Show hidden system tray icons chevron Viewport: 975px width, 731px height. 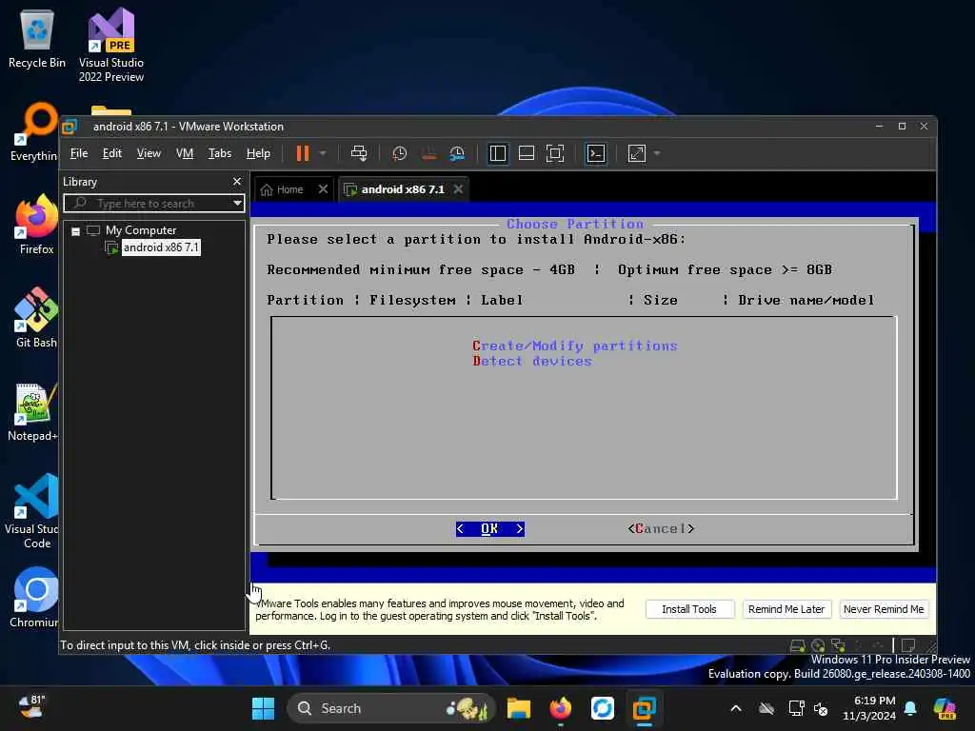(736, 708)
